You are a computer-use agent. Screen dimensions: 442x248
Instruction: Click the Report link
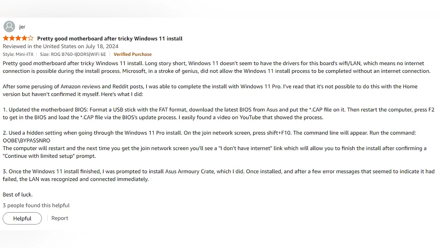60,218
